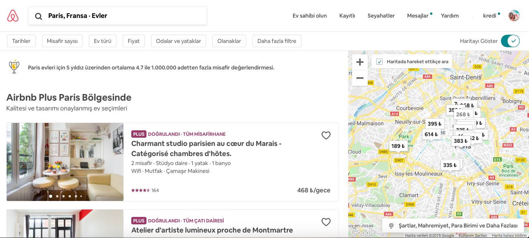Screen dimensions: 529x238
Task: Open the Tarihler filter
Action: coord(21,41)
